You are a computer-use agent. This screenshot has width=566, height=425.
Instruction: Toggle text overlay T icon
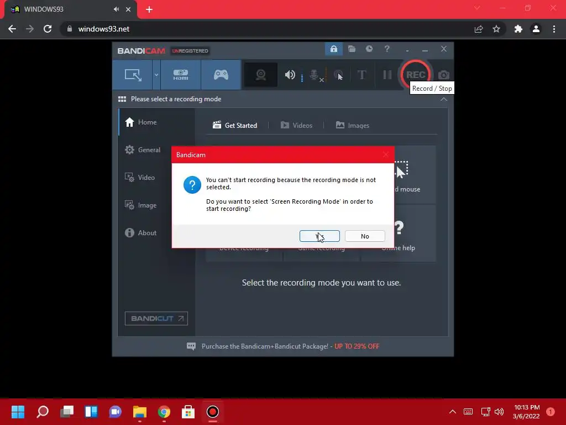pyautogui.click(x=361, y=75)
